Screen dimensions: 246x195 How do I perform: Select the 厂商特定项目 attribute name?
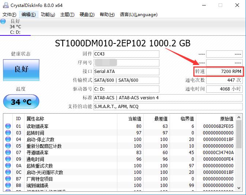pos(39,179)
